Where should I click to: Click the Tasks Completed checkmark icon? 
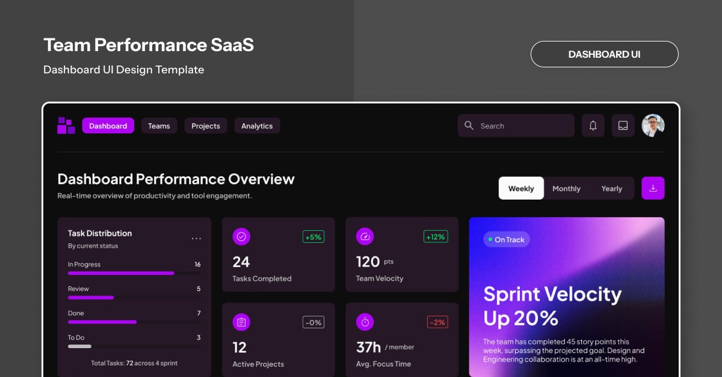click(x=241, y=237)
